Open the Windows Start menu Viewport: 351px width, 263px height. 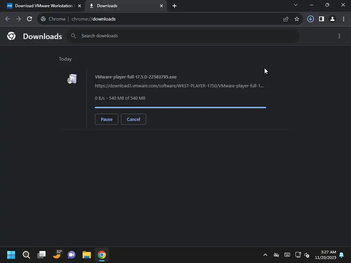click(11, 255)
